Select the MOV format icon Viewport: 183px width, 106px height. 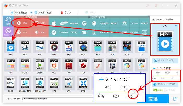(83, 46)
